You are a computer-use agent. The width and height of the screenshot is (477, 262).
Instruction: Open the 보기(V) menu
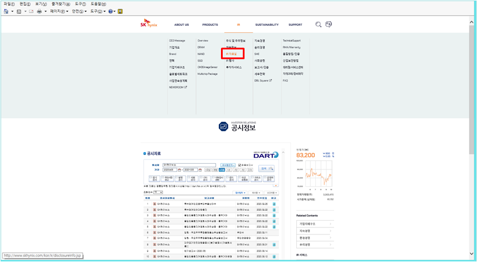pyautogui.click(x=41, y=4)
